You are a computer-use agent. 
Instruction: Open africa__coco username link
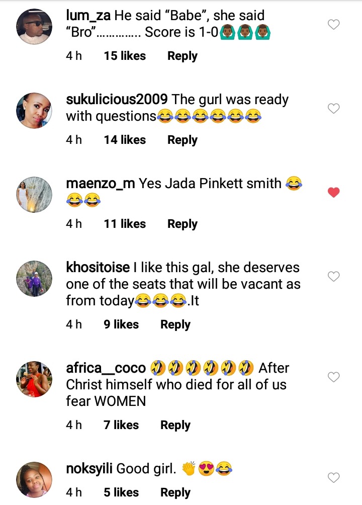coord(106,368)
